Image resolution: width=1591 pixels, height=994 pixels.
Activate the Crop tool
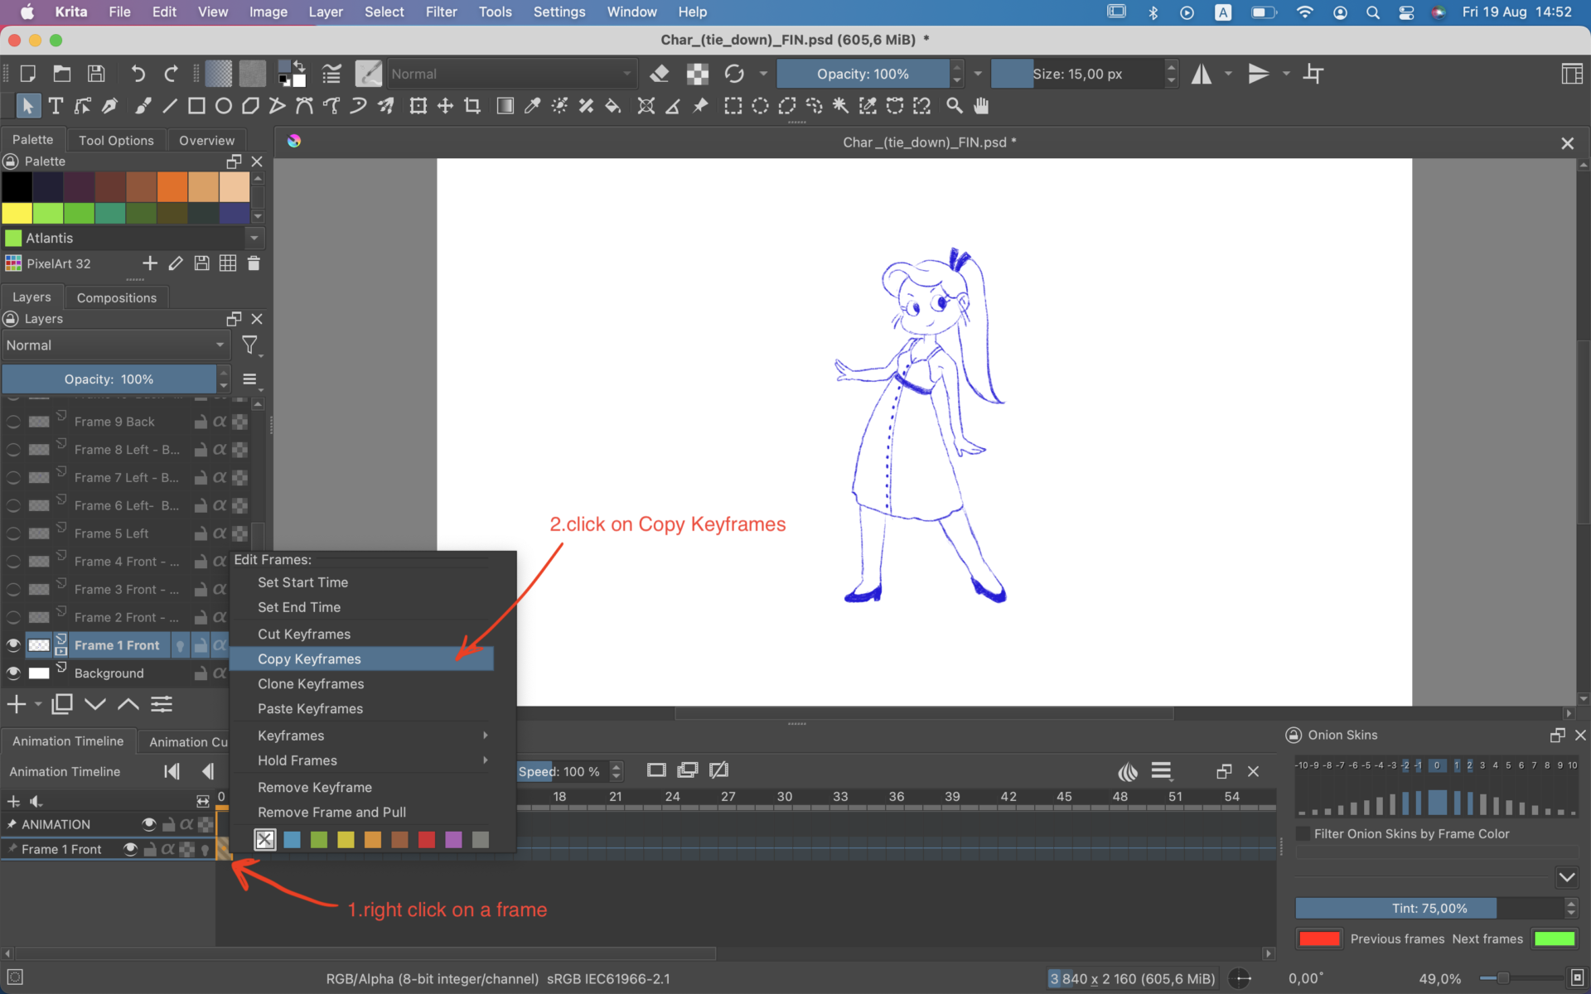point(472,105)
